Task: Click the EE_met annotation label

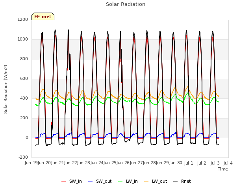Action: [x=43, y=17]
